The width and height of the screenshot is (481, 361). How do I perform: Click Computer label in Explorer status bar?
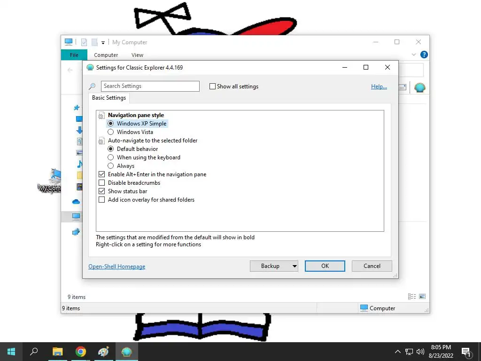click(382, 308)
